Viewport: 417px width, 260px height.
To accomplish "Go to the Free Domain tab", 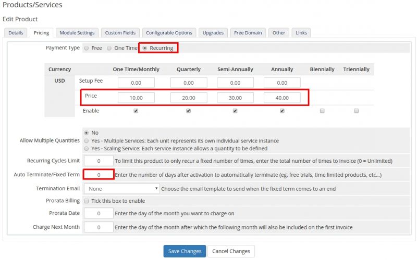I will 248,33.
